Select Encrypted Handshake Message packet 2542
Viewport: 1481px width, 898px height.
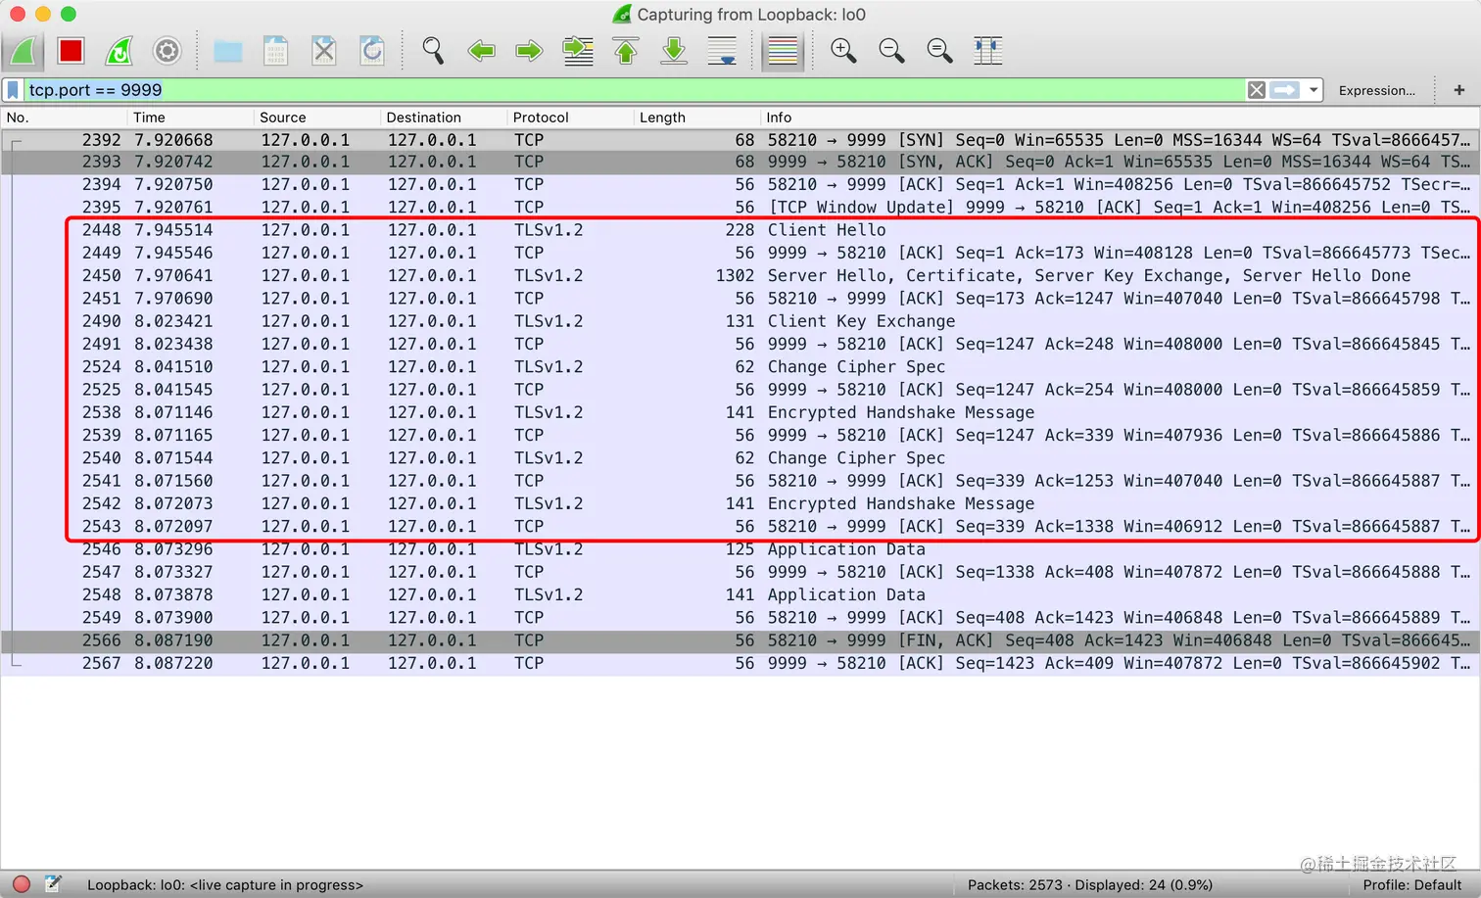(x=740, y=503)
